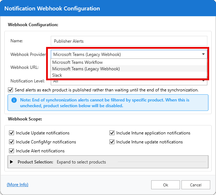Click the Name label
The width and height of the screenshot is (216, 195).
(17, 41)
